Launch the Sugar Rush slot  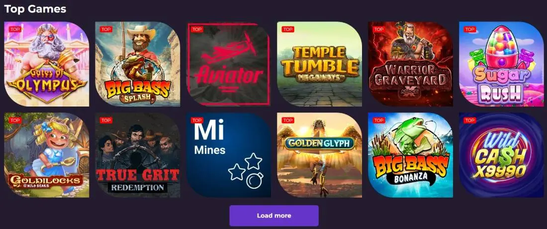[x=501, y=64]
